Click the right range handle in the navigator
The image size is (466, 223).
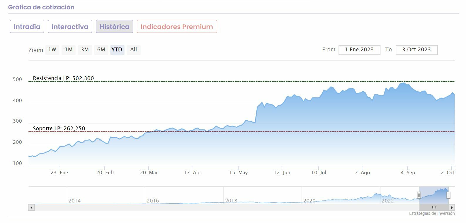448,195
